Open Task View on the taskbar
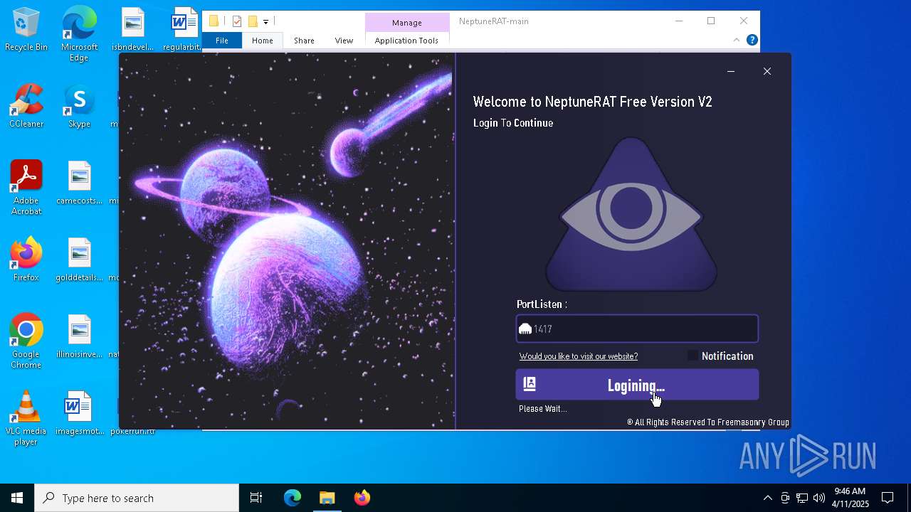Image resolution: width=911 pixels, height=512 pixels. [256, 498]
